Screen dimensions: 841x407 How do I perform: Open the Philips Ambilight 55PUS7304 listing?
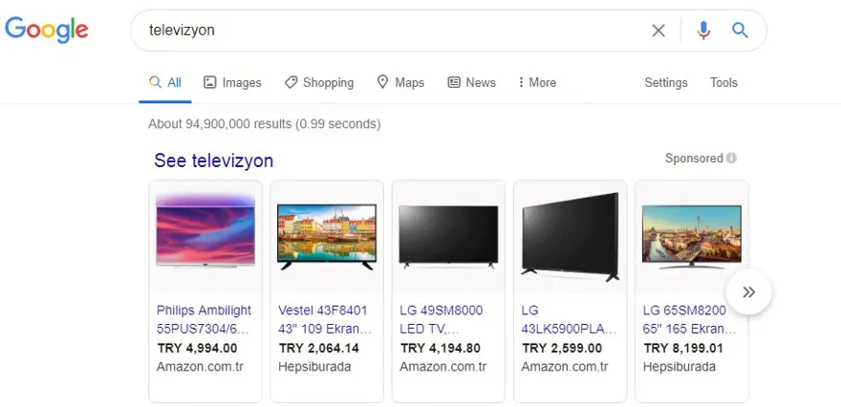pyautogui.click(x=205, y=320)
